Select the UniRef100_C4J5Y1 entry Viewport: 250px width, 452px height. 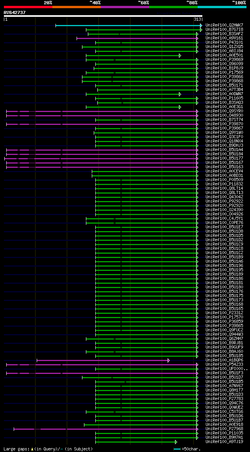click(x=224, y=219)
